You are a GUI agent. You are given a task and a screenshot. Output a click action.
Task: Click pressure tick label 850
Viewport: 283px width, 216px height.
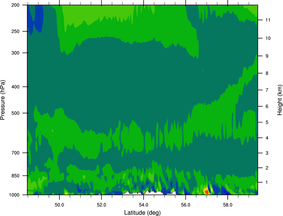15,176
